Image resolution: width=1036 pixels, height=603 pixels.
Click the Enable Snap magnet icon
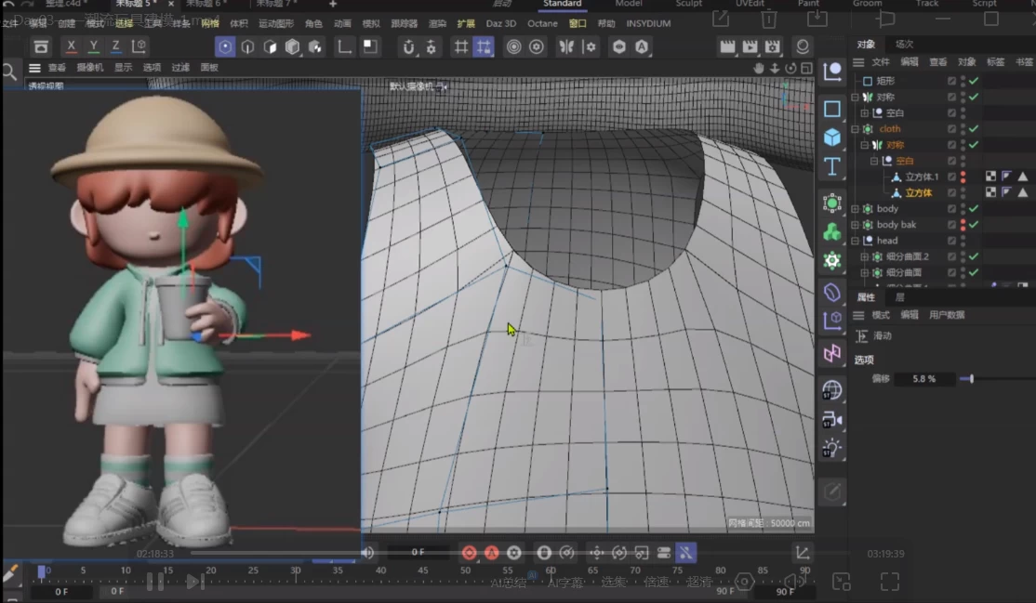(x=407, y=46)
